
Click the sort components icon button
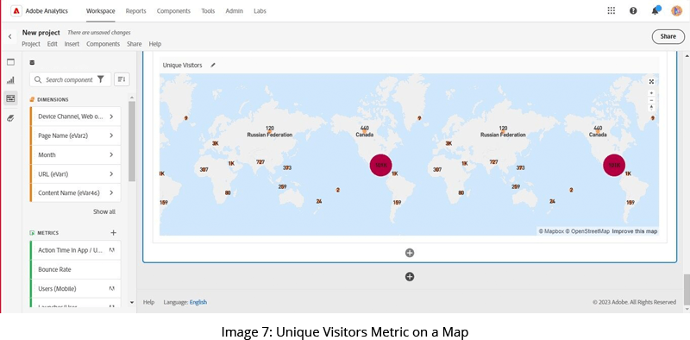[x=122, y=79]
